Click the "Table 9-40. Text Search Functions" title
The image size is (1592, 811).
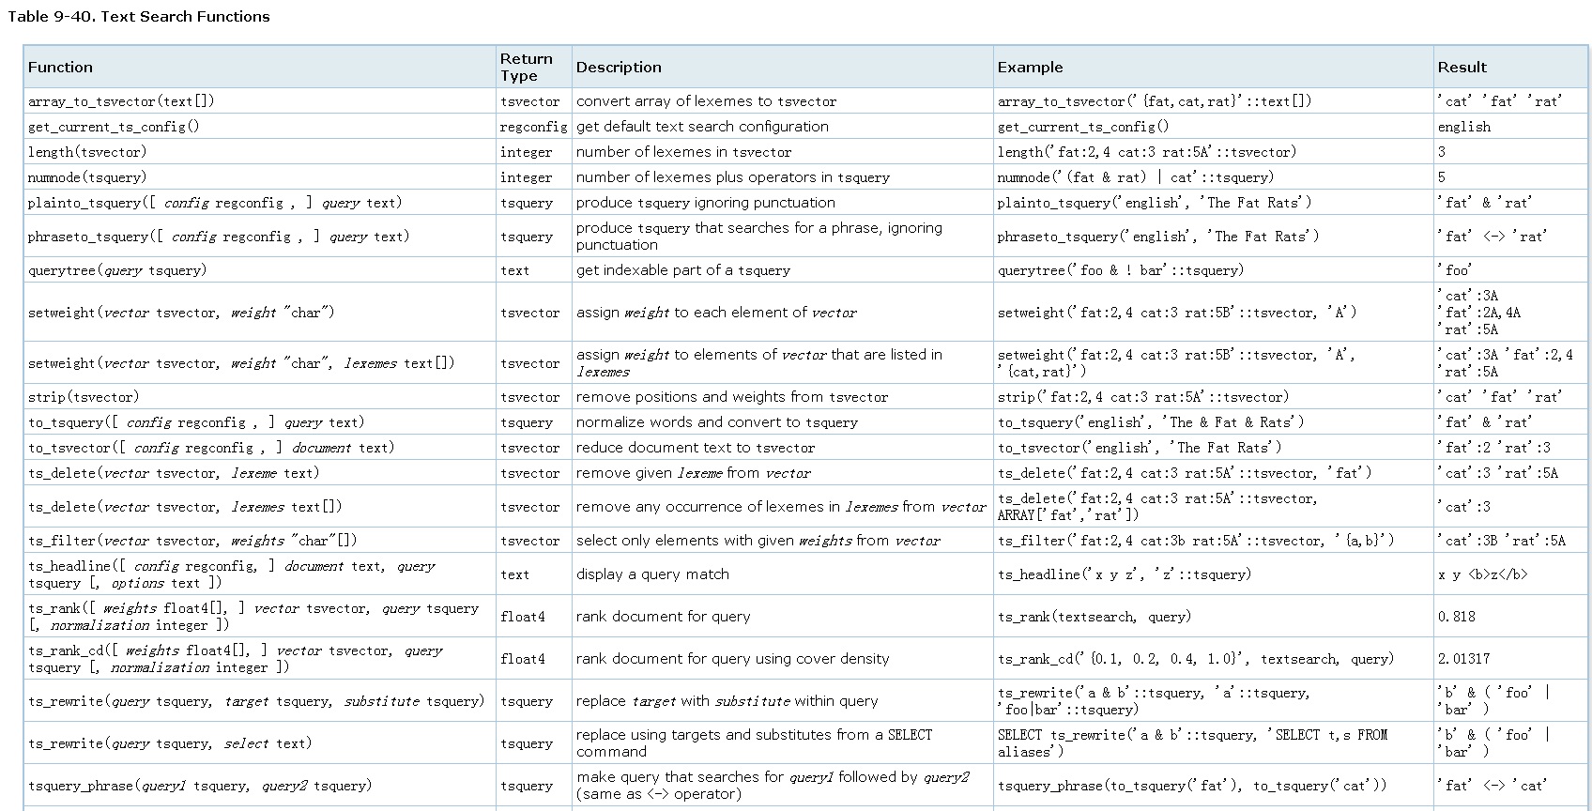[x=139, y=17]
